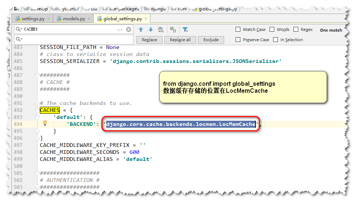Click SESSION_SERIALIZER on line 485
The width and height of the screenshot is (355, 201).
[x=70, y=61]
